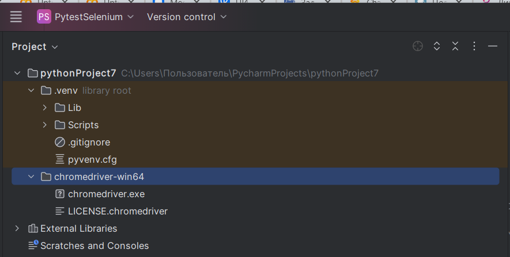Select LICENSE.chromedriver file
Viewport: 510px width, 257px height.
112,211
